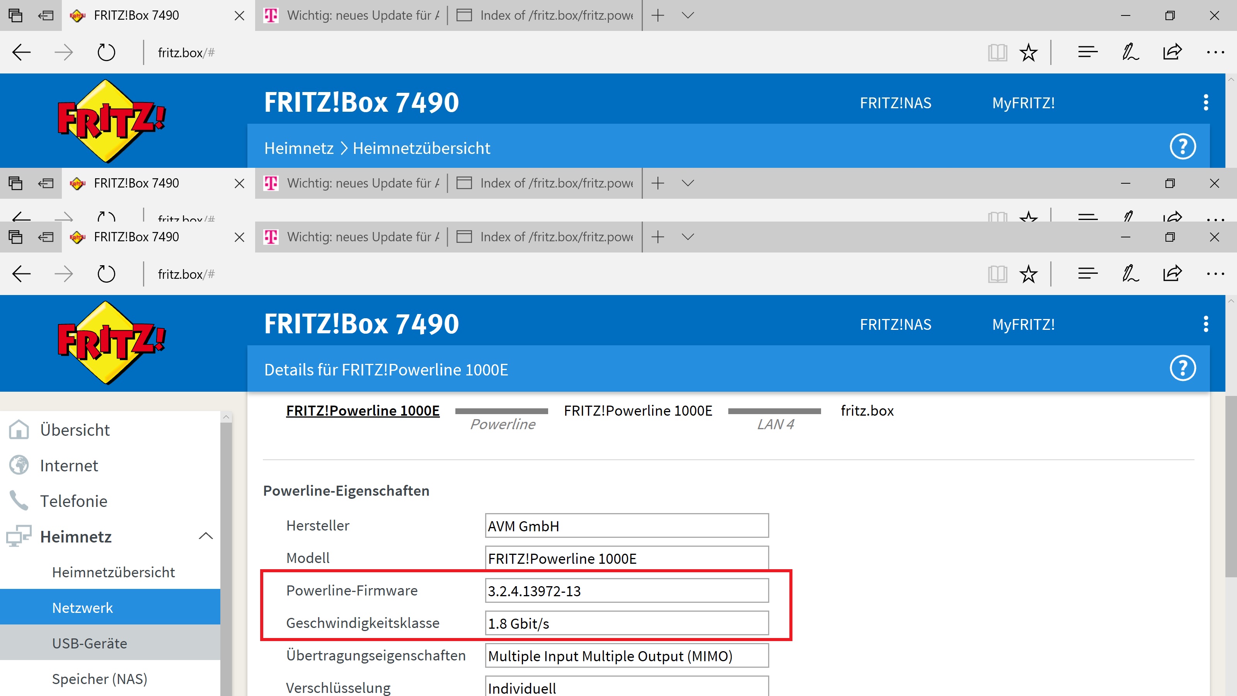Click the FRITZ! logo in bottom window
The width and height of the screenshot is (1237, 696).
pos(111,343)
